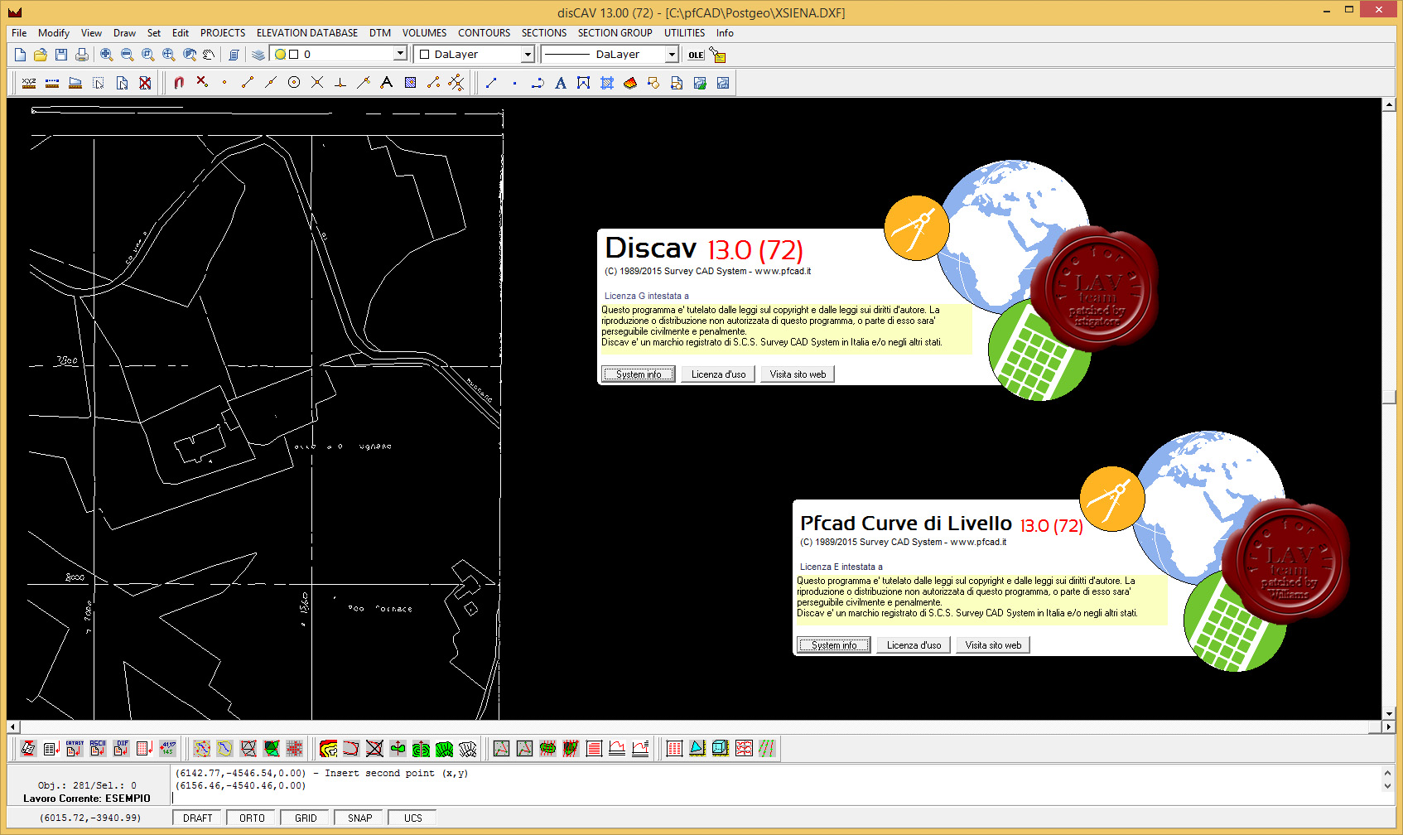Click the red X delete-sheet icon
Screen dimensions: 1403x835
[x=145, y=83]
